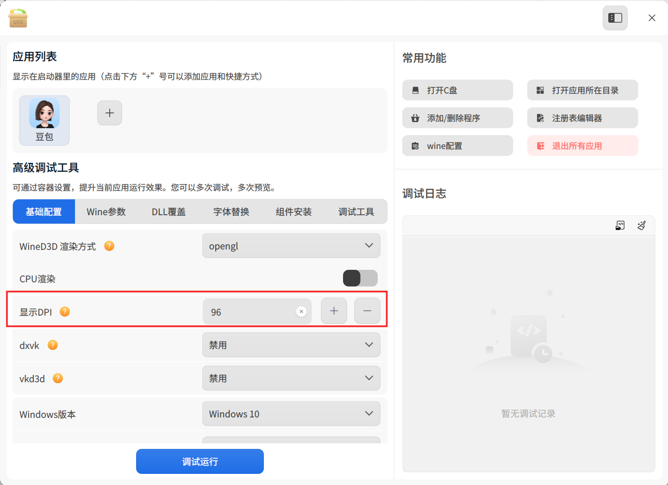Click into the 显示DPI field showing 96
The width and height of the screenshot is (668, 485).
(257, 311)
